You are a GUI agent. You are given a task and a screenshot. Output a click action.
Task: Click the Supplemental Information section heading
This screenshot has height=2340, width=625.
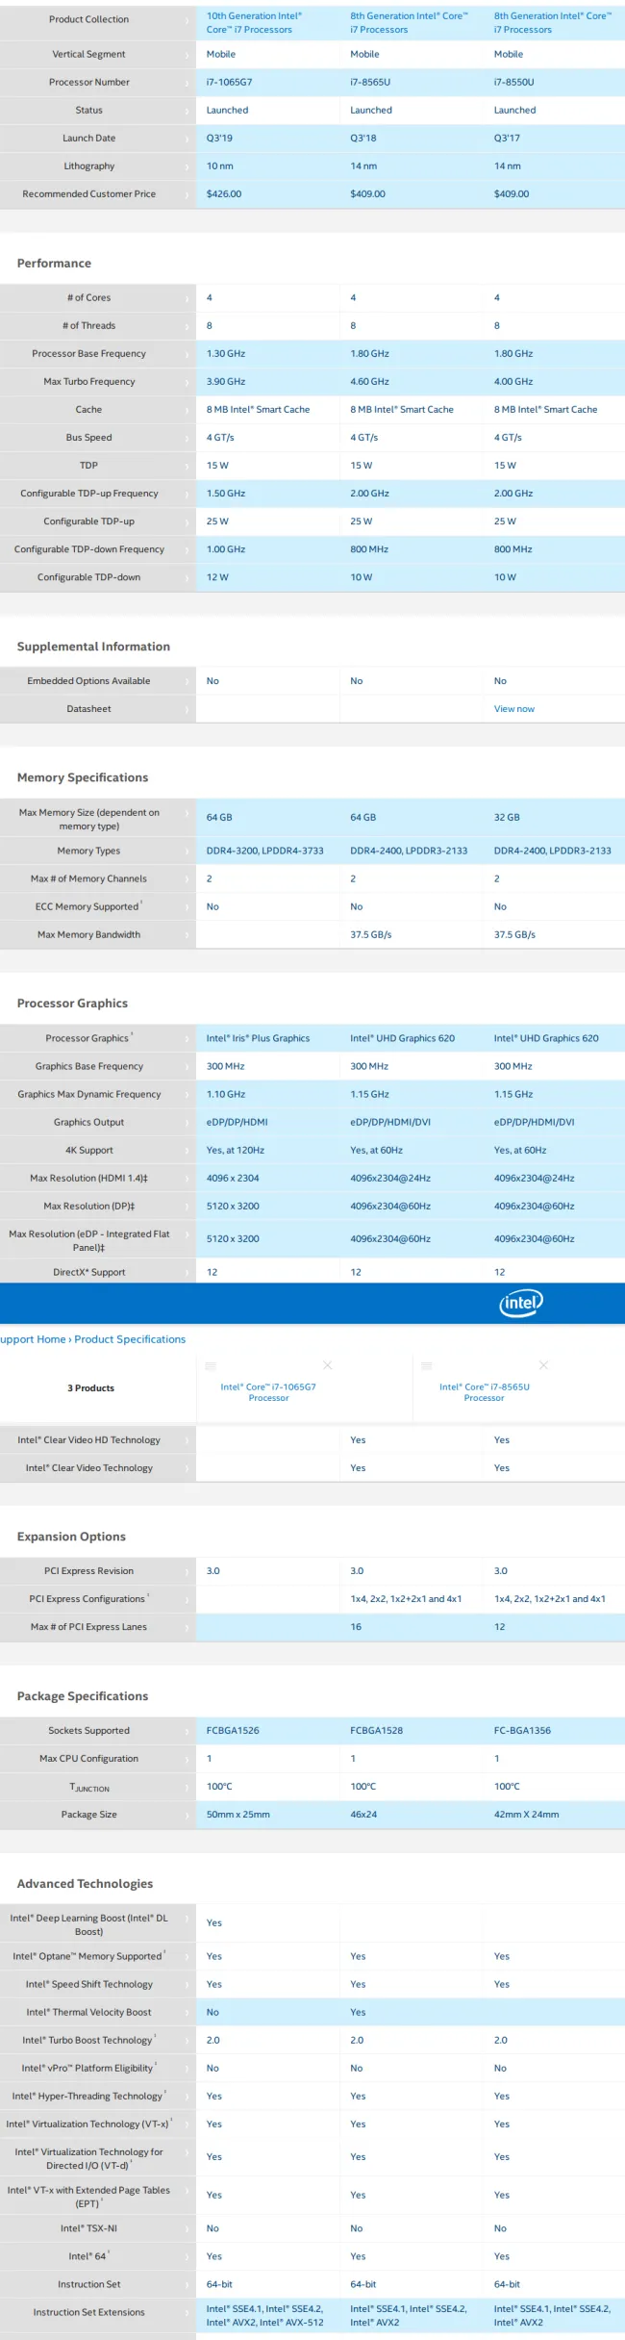tap(93, 647)
